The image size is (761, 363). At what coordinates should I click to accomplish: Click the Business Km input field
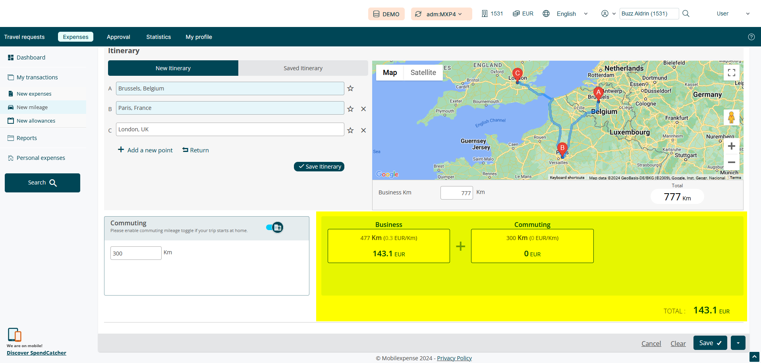click(456, 193)
